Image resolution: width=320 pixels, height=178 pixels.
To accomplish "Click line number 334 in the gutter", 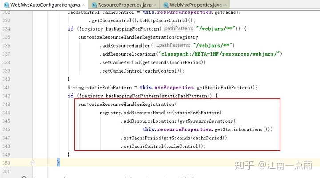I will (x=6, y=29).
